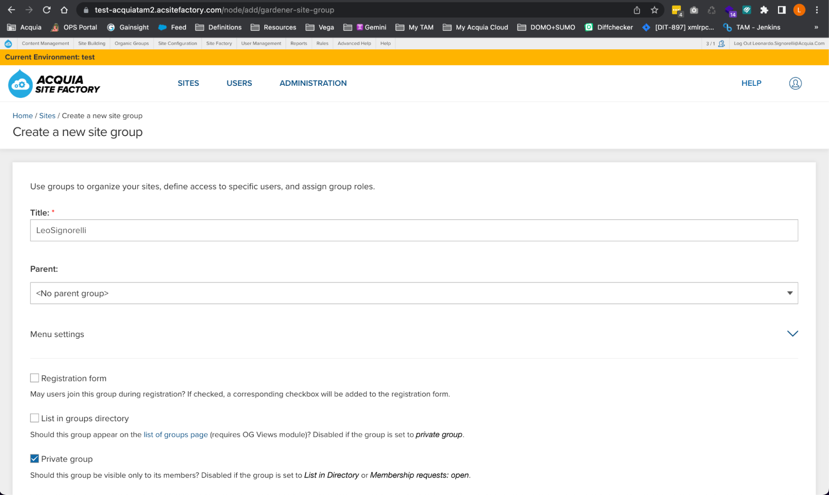This screenshot has height=495, width=829.
Task: Open the ADMINISTRATION navigation menu item
Action: click(313, 83)
